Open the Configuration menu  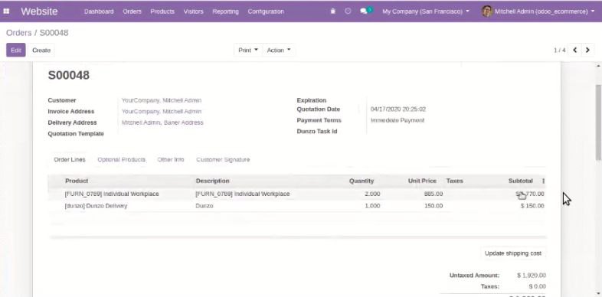[266, 11]
